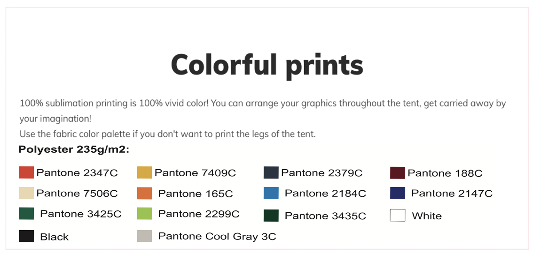Viewport: 533px width, 254px height.
Task: Select the Black color swatch
Action: [x=26, y=236]
